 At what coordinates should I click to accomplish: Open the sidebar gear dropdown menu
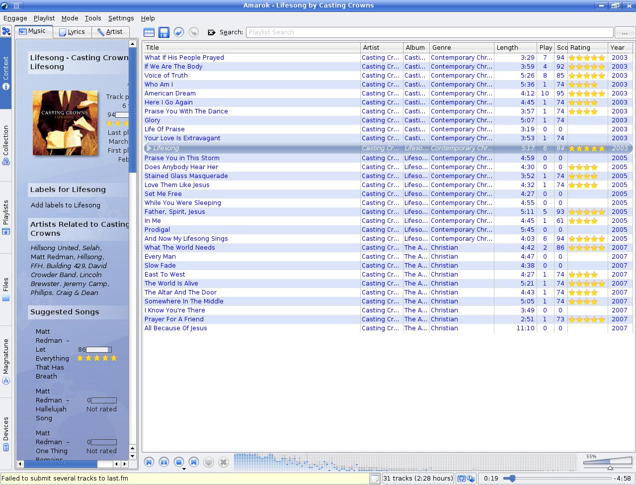coord(6,31)
